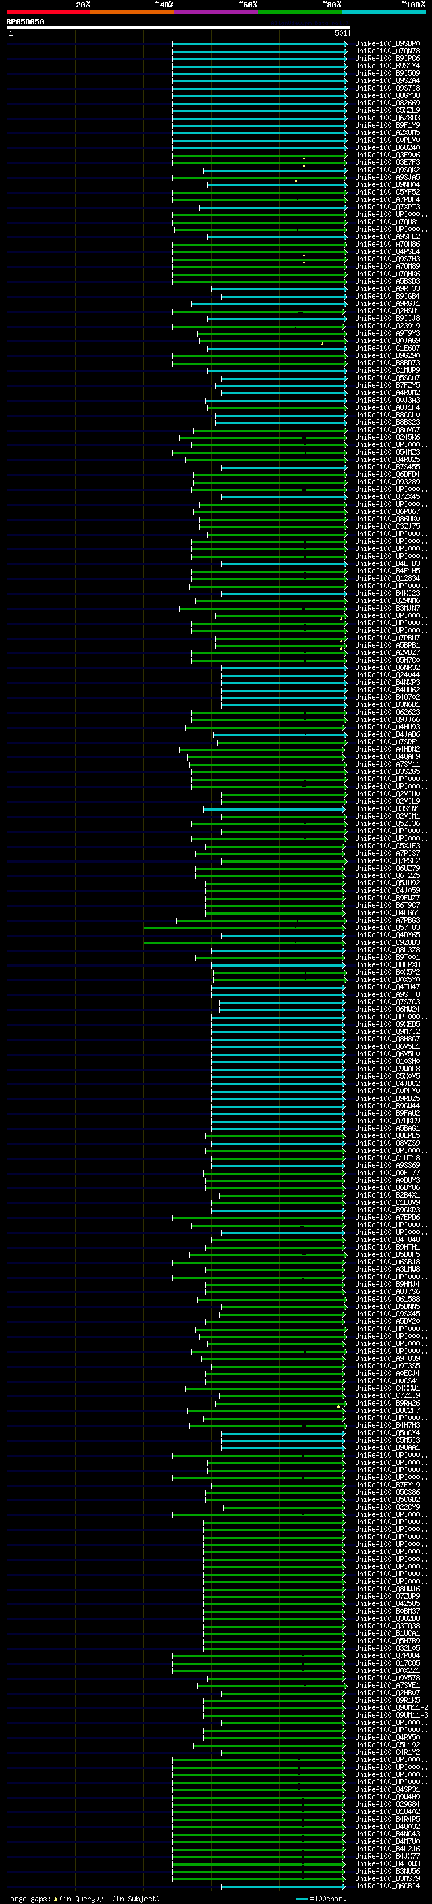432x1904 pixels.
Task: Open hit UniRef100_B9IPC6
Action: pos(387,58)
